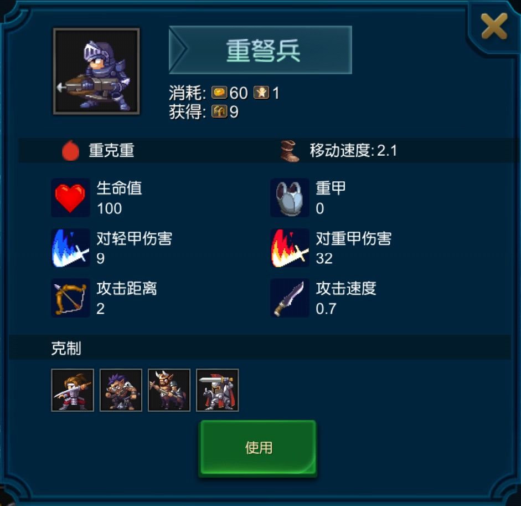Screen dimensions: 521x506
Task: Click the red drop 重克重 icon
Action: point(70,150)
